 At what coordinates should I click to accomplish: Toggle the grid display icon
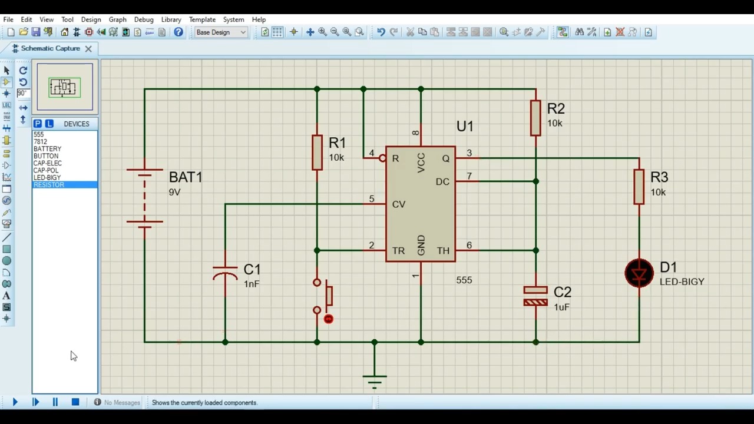pyautogui.click(x=277, y=32)
